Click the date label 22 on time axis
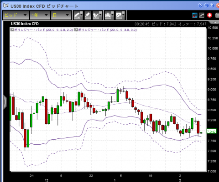The image size is (219, 182). tap(91, 176)
